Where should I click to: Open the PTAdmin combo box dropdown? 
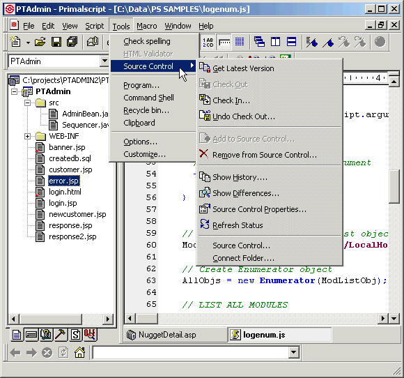click(x=104, y=61)
